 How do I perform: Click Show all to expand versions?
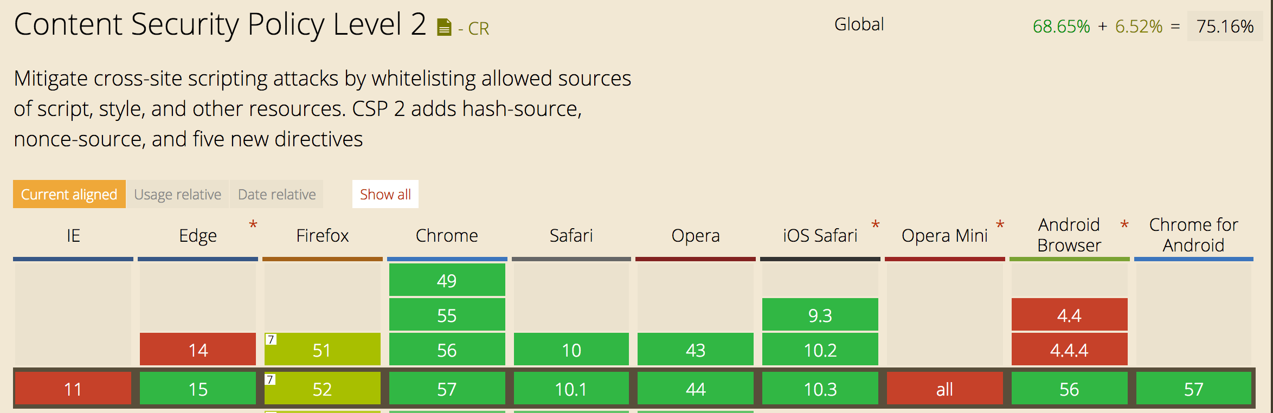(x=385, y=194)
